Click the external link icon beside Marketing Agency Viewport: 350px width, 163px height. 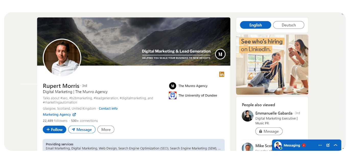(74, 114)
